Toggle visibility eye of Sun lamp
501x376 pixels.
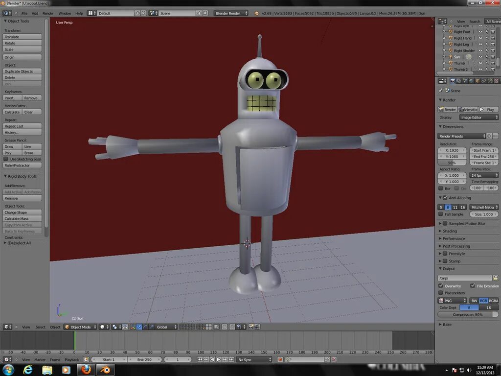click(x=480, y=57)
